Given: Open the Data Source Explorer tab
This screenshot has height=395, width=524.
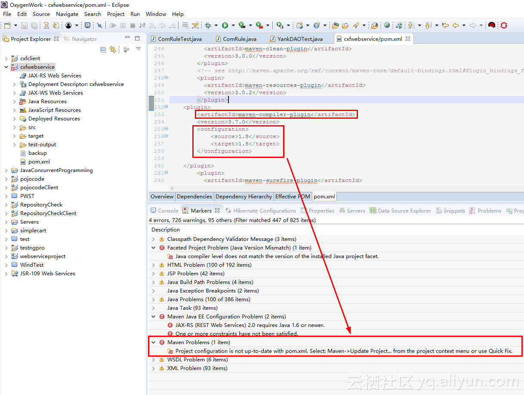Looking at the screenshot, I should pyautogui.click(x=401, y=211).
